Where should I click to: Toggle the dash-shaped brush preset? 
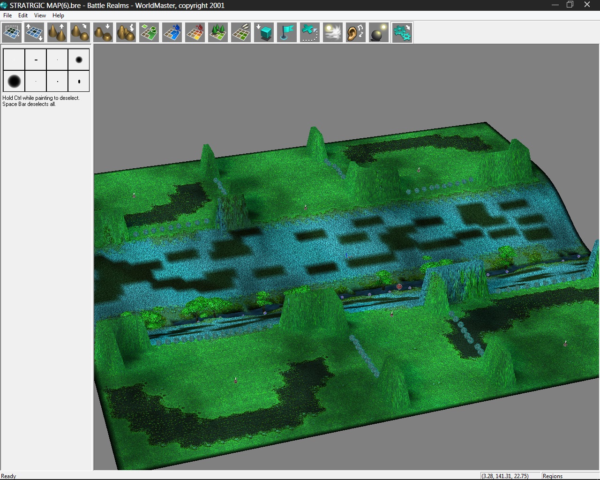(x=36, y=59)
